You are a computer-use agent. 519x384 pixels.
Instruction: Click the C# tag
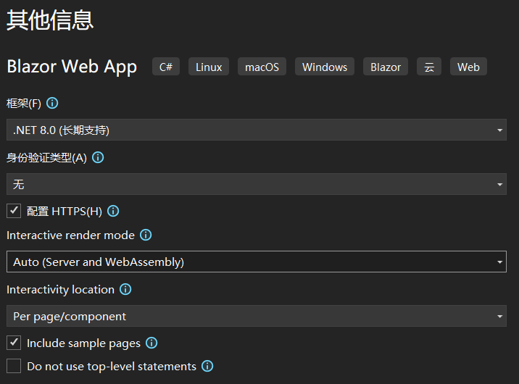coord(166,67)
